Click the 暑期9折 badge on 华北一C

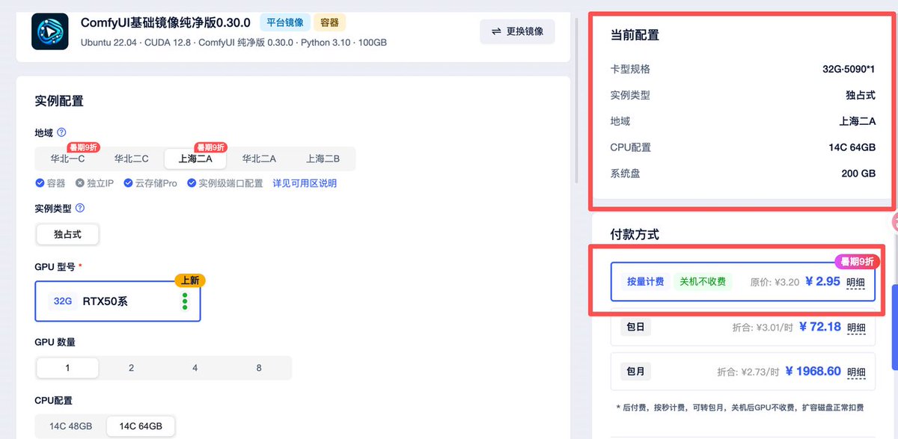point(84,147)
